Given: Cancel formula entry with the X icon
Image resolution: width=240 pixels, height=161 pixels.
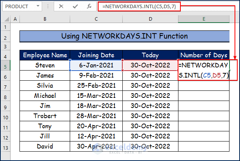Looking at the screenshot, I should [61, 7].
